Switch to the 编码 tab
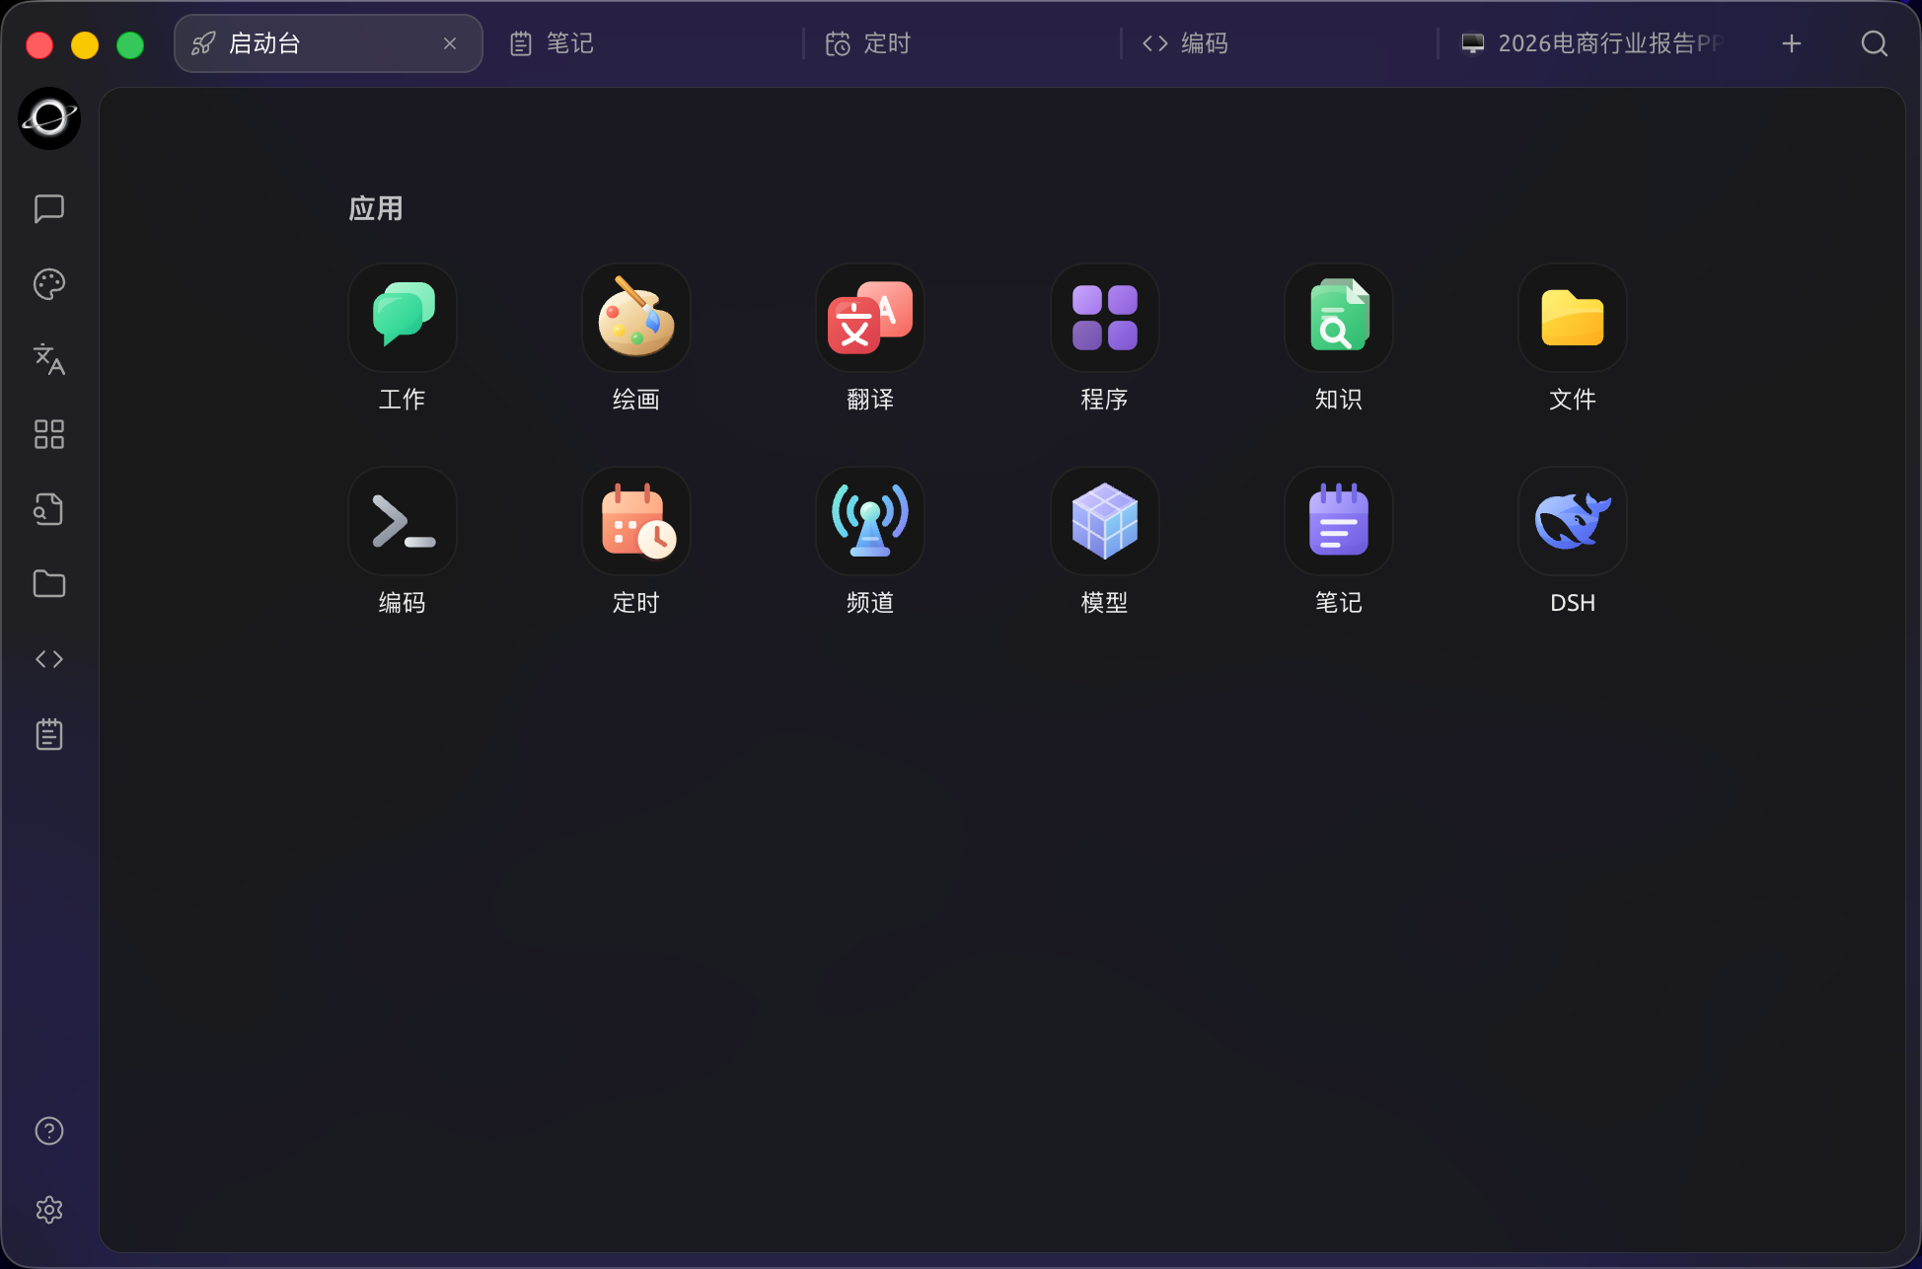This screenshot has width=1922, height=1269. coord(1281,43)
